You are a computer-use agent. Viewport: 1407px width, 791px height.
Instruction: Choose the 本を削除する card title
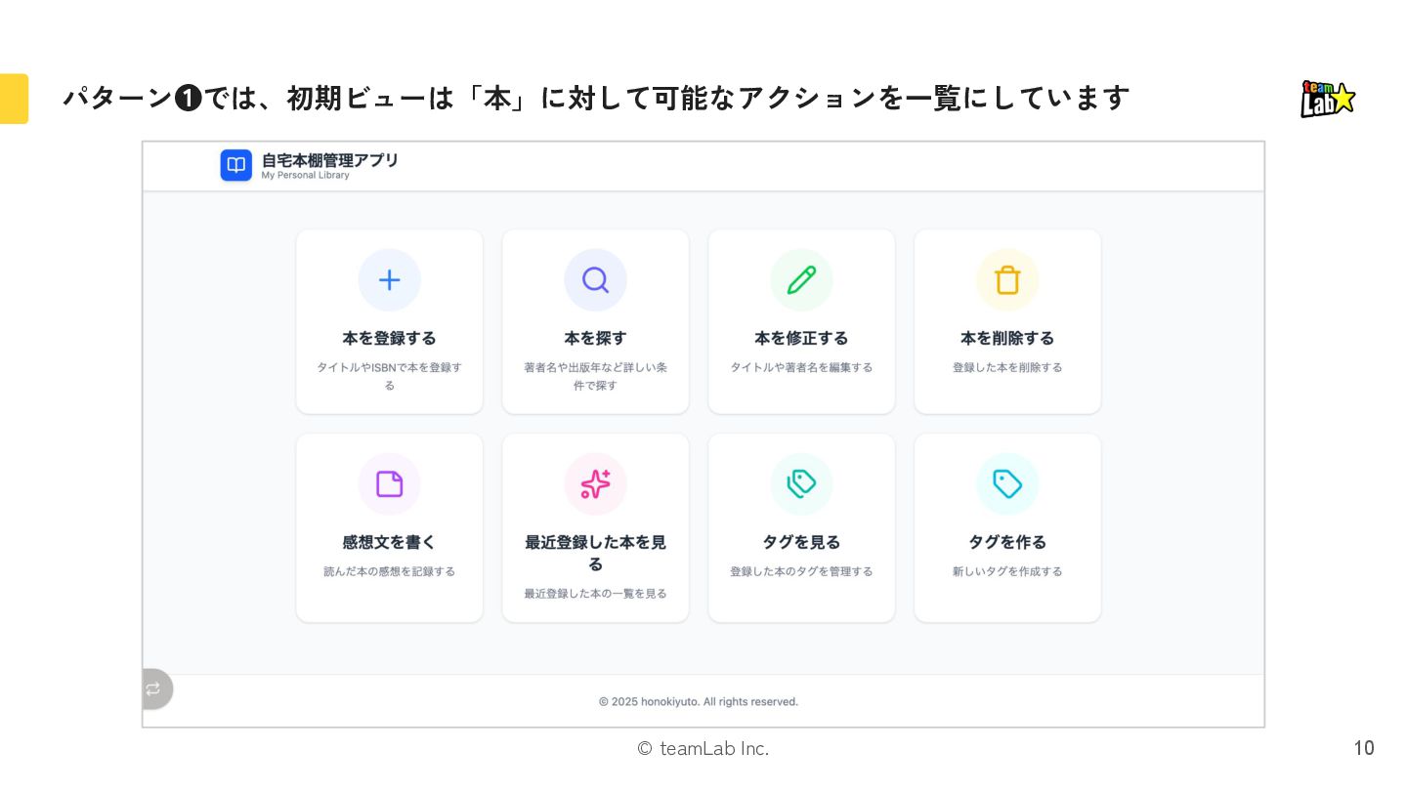[x=1007, y=338]
